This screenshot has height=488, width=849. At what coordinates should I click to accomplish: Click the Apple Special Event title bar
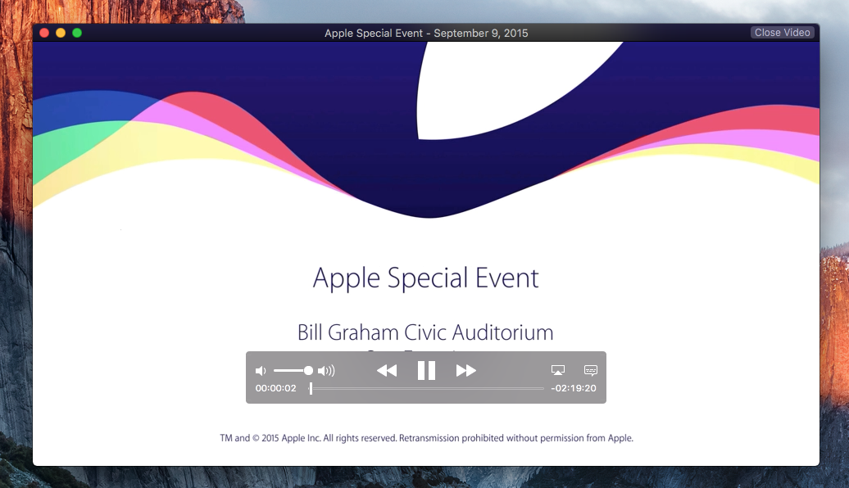pos(427,33)
